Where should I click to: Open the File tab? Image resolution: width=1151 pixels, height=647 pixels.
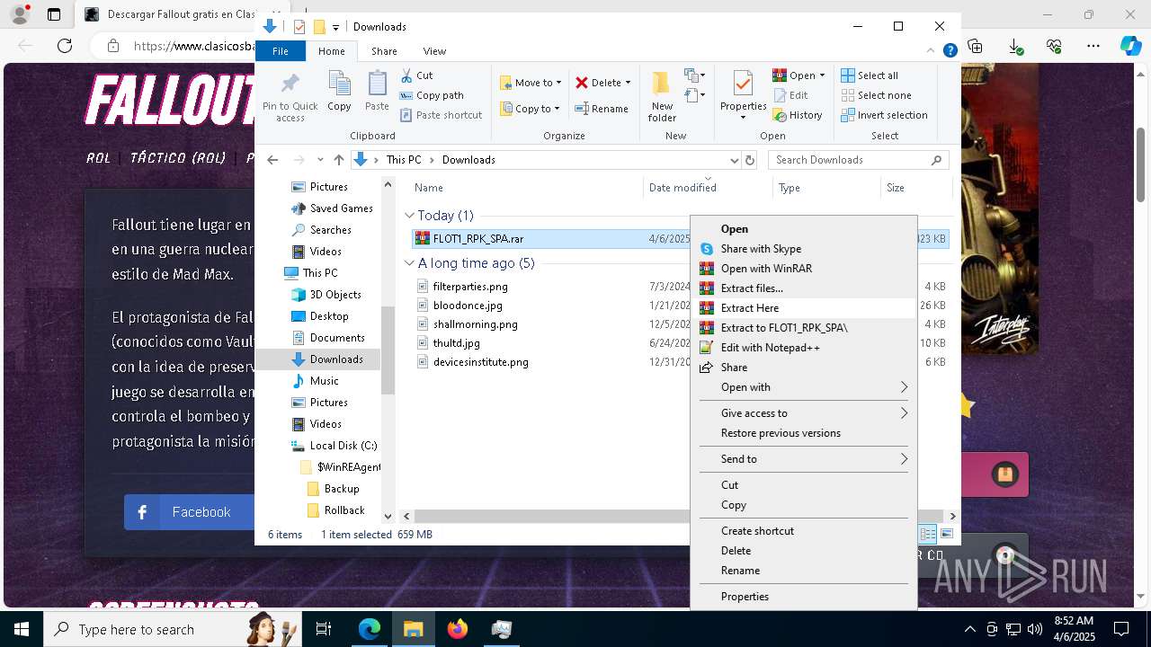[x=281, y=51]
